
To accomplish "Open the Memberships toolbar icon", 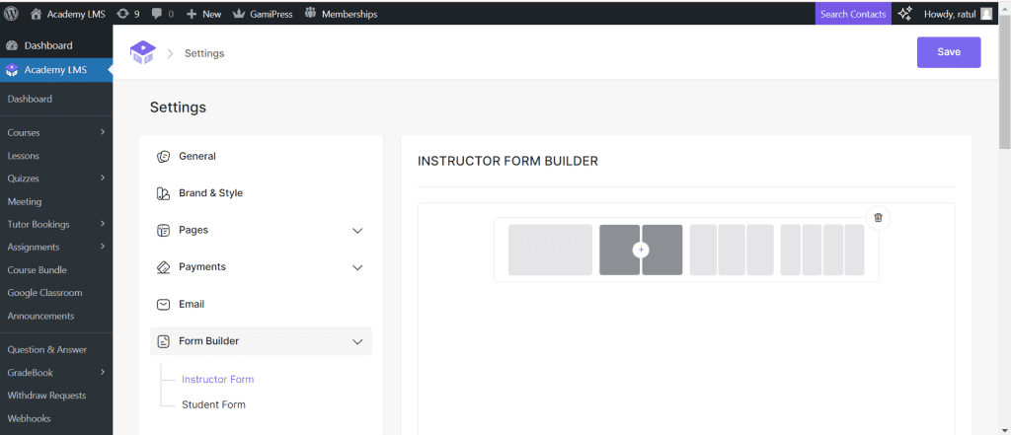I will pyautogui.click(x=310, y=13).
